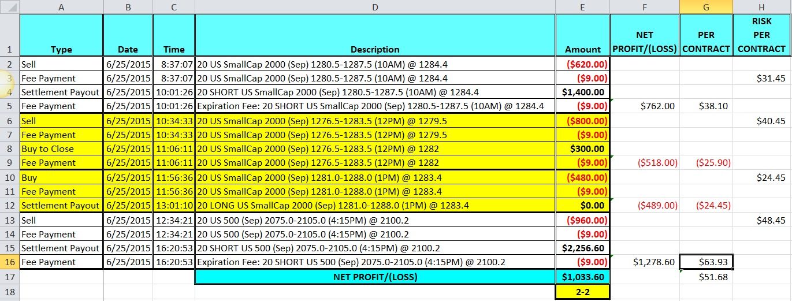Select the Settlement Payout cell in row 4

pyautogui.click(x=61, y=92)
